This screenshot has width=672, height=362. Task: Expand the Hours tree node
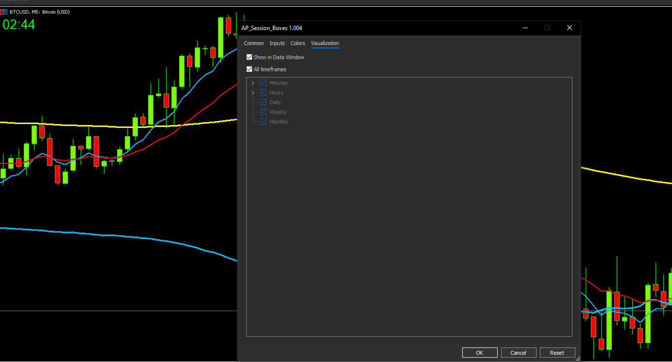252,93
